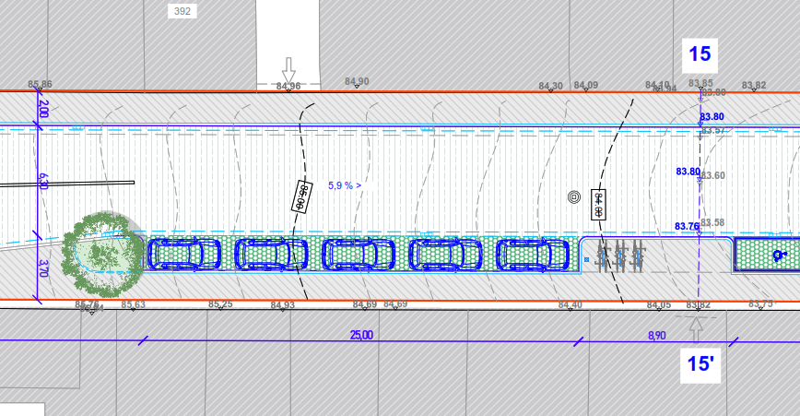Screen dimensions: 800x416
Task: Select the last car before the bike racks
Action: [532, 254]
